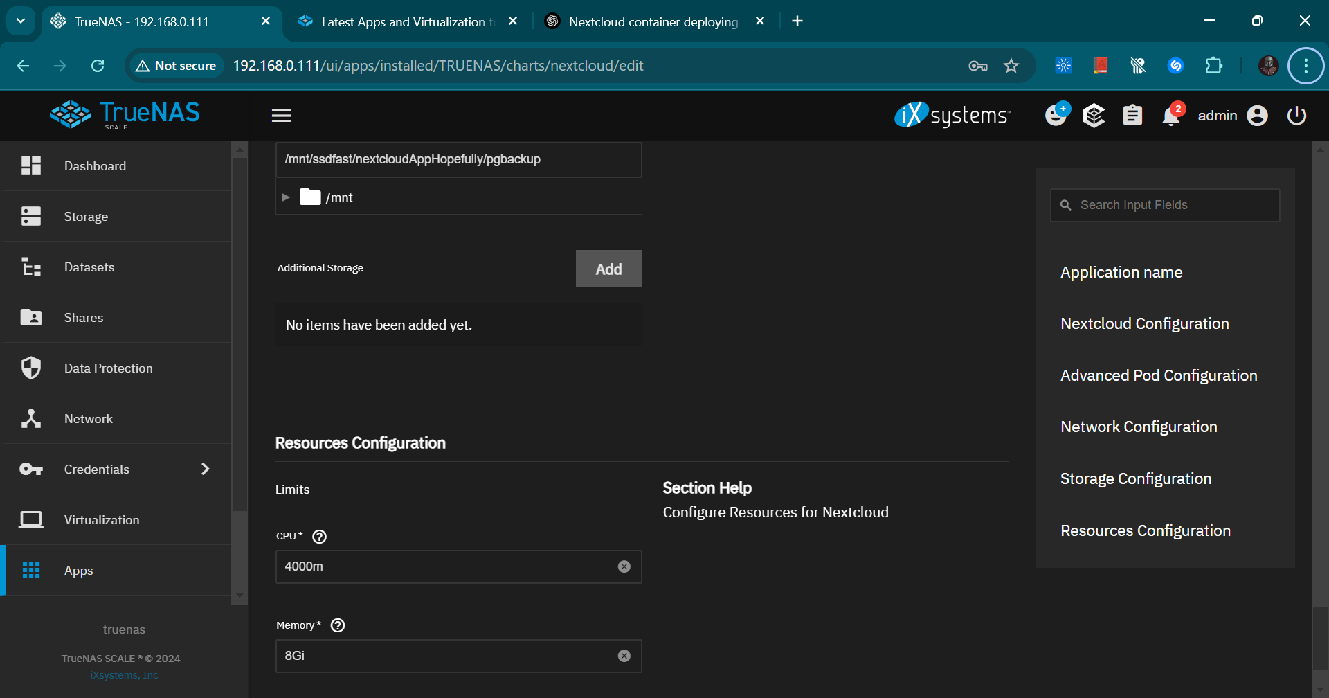The image size is (1329, 698).
Task: Bookmark this page with star icon
Action: pos(1011,66)
